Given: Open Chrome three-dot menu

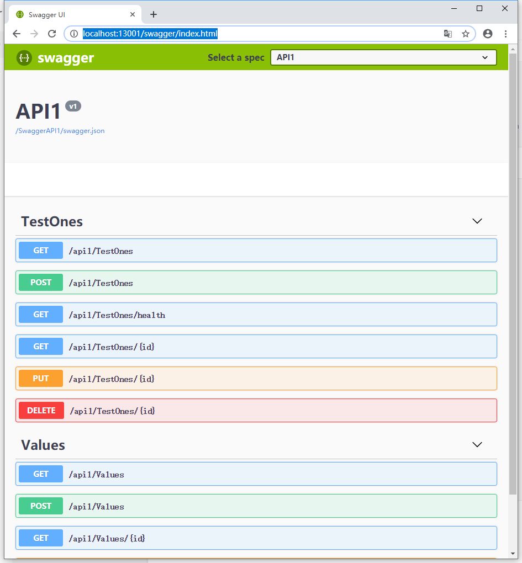Looking at the screenshot, I should coord(505,34).
